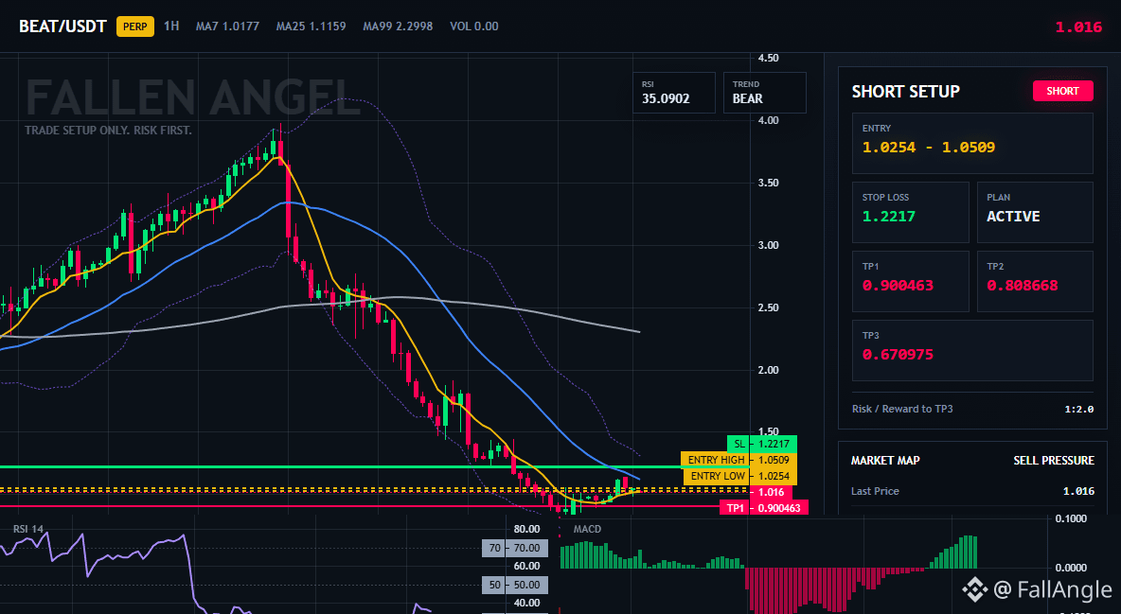The height and width of the screenshot is (614, 1121).
Task: Click the MACD pane label
Action: tap(587, 529)
